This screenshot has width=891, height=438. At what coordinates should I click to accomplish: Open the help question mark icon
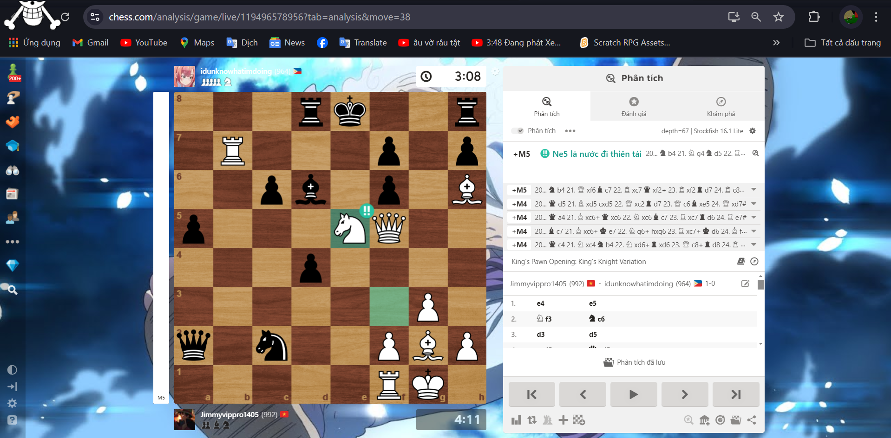tap(12, 420)
